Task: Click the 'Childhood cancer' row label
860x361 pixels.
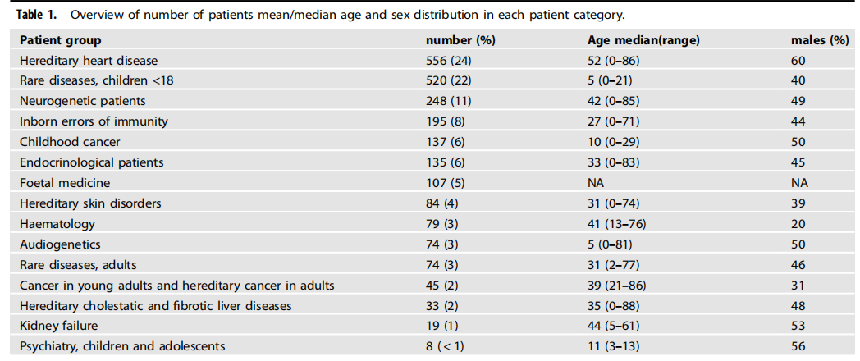Action: pos(70,142)
